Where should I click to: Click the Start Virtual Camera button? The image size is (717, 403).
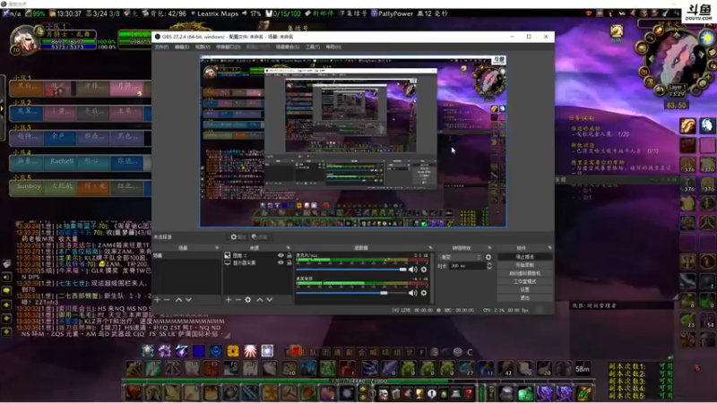(524, 273)
